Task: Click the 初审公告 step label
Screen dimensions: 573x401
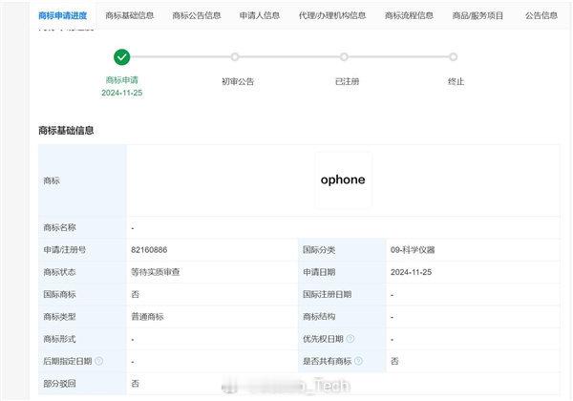Action: click(x=238, y=81)
